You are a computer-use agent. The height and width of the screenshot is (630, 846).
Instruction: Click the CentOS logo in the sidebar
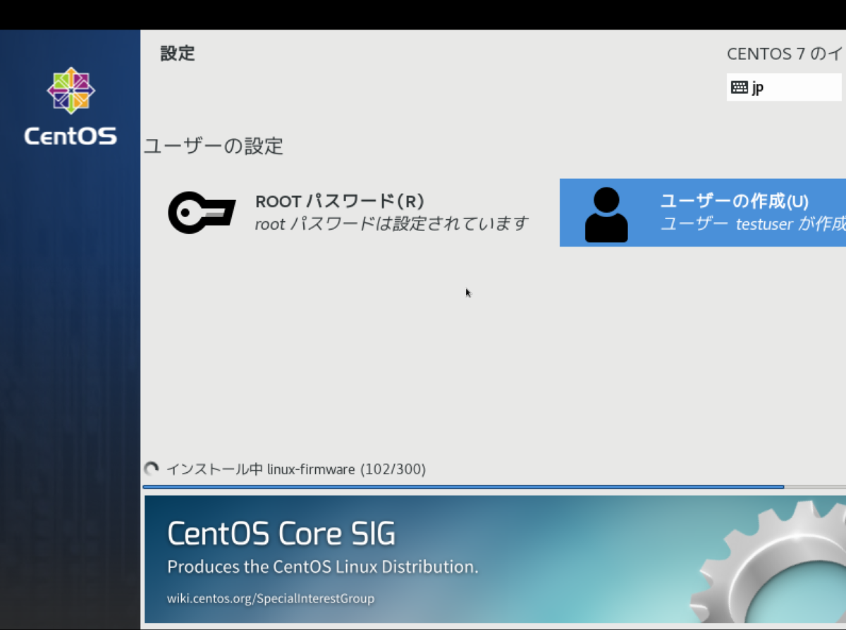click(70, 90)
